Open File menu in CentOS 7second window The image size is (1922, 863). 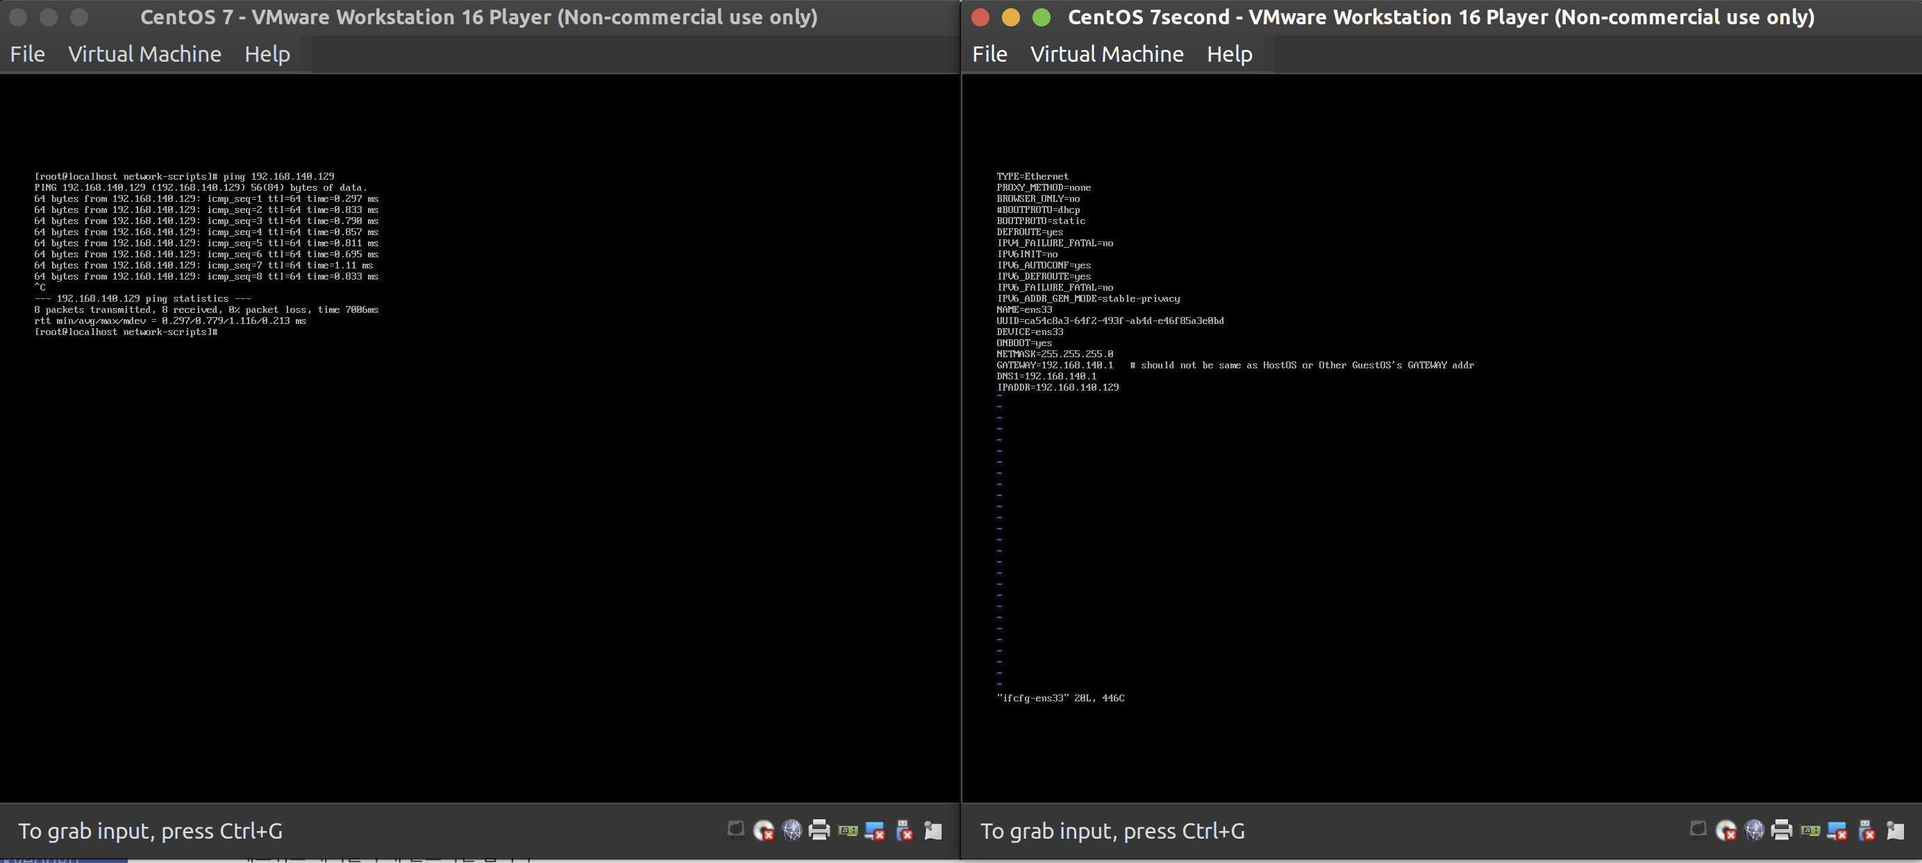point(990,54)
